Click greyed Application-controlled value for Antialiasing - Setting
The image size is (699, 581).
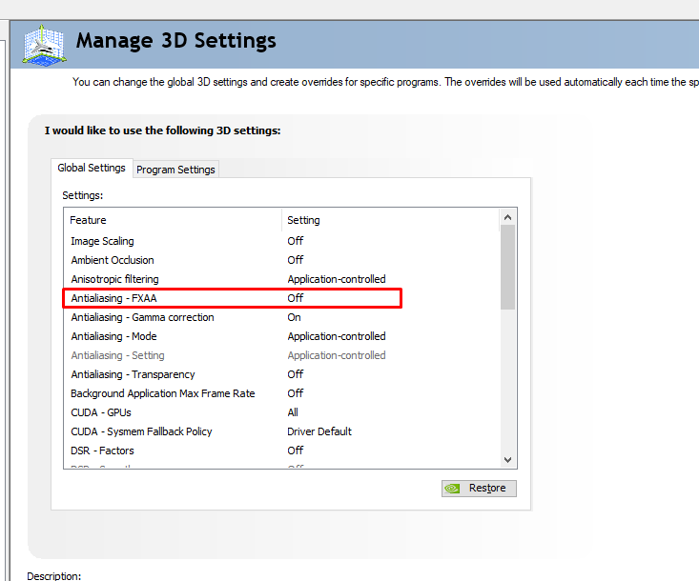coord(337,355)
